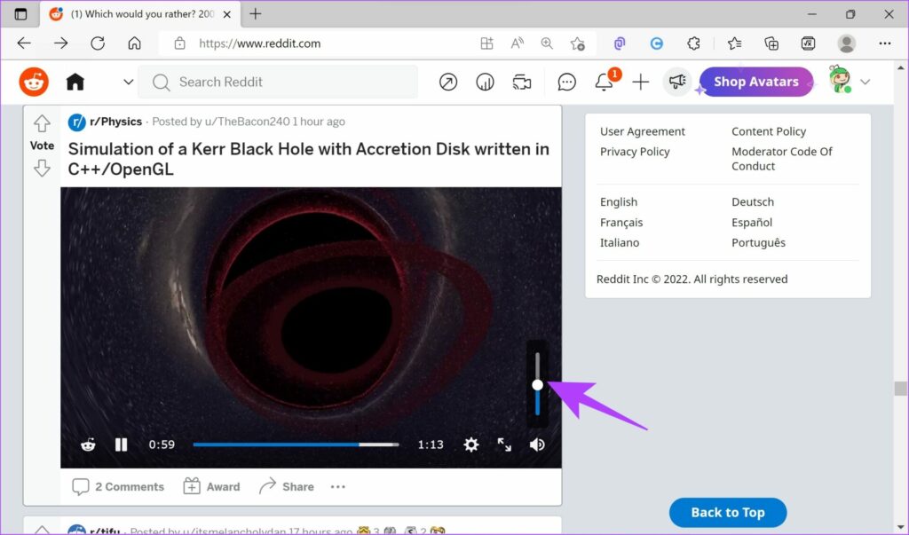Upvote the Kerr Black Hole post
This screenshot has width=909, height=535.
(x=42, y=123)
